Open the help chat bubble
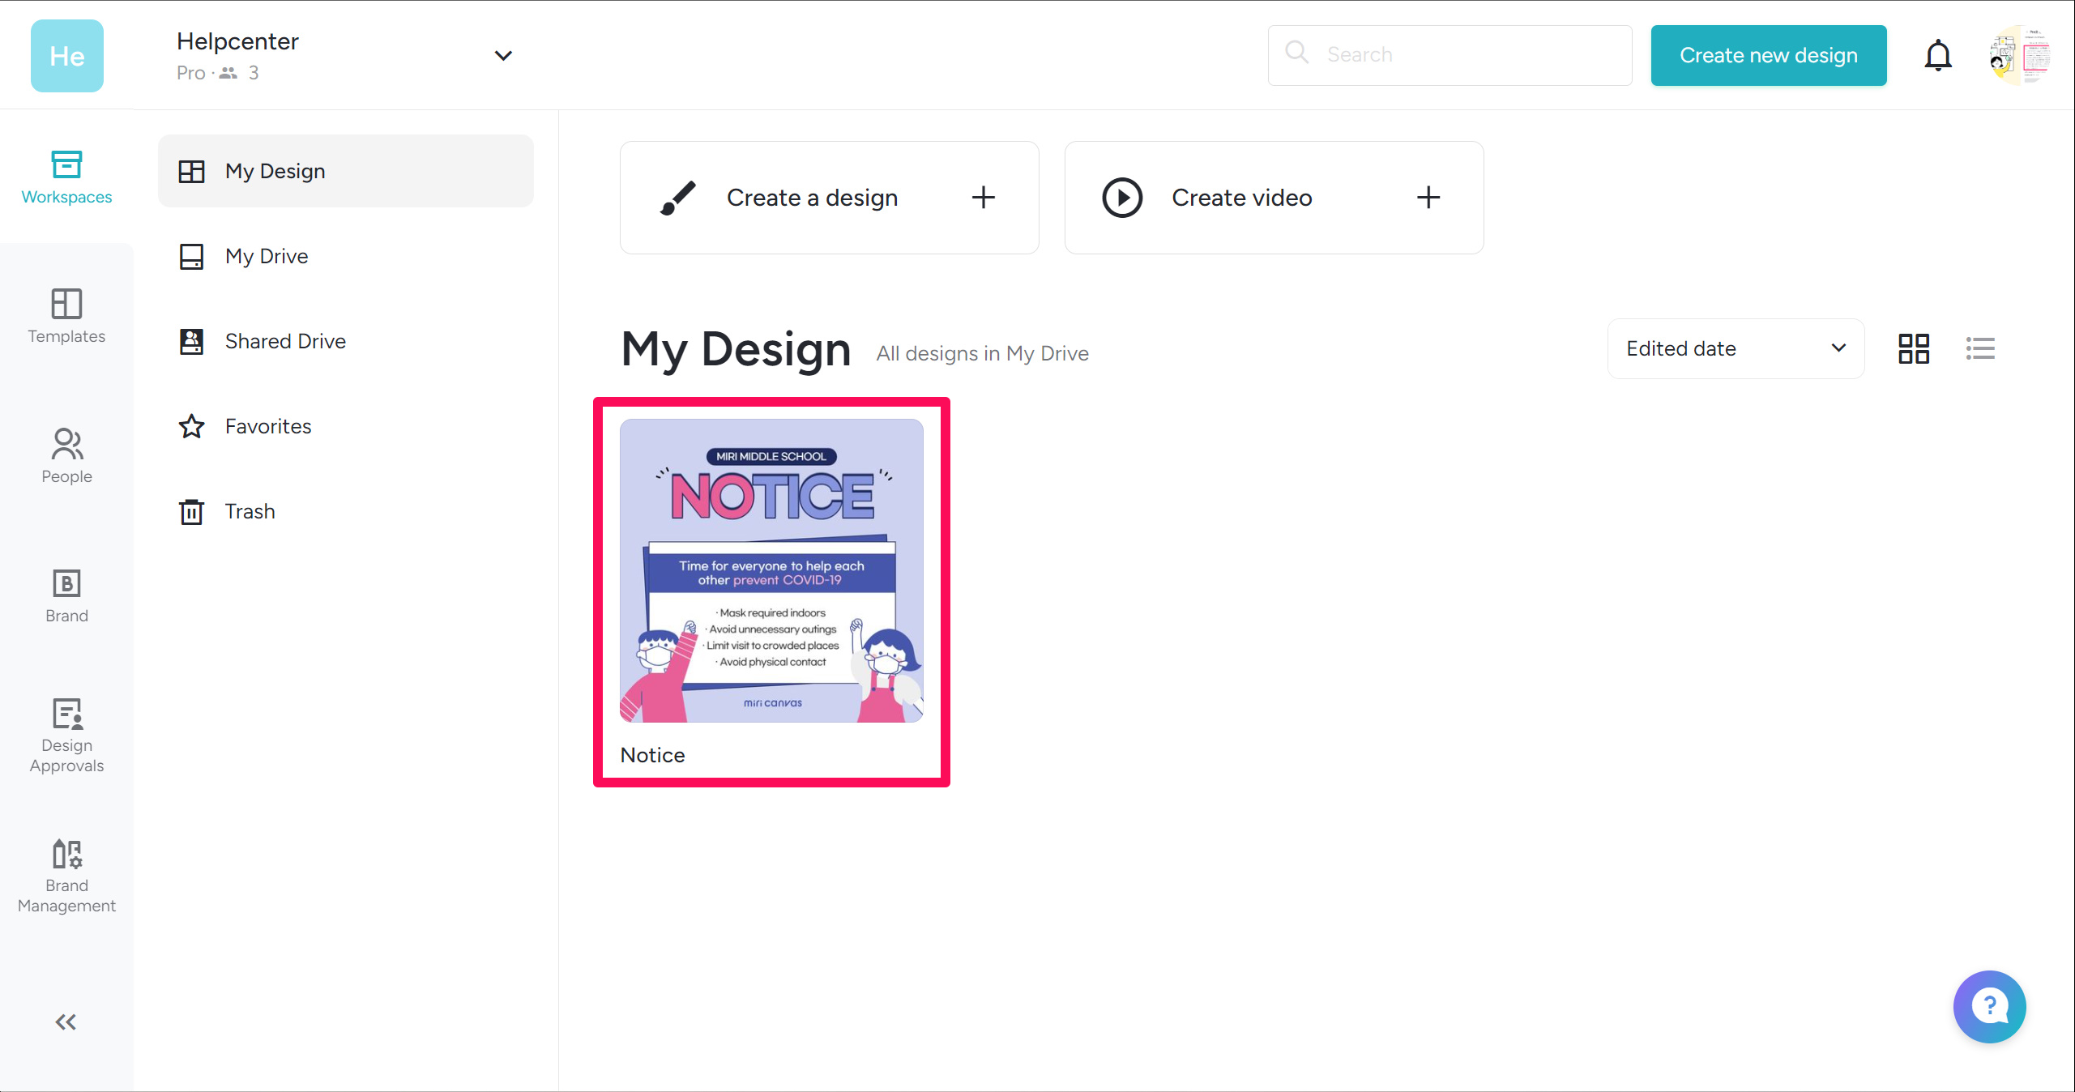Viewport: 2075px width, 1092px height. (1989, 1006)
